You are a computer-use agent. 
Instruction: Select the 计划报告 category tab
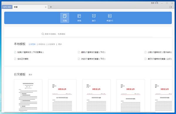point(52,44)
